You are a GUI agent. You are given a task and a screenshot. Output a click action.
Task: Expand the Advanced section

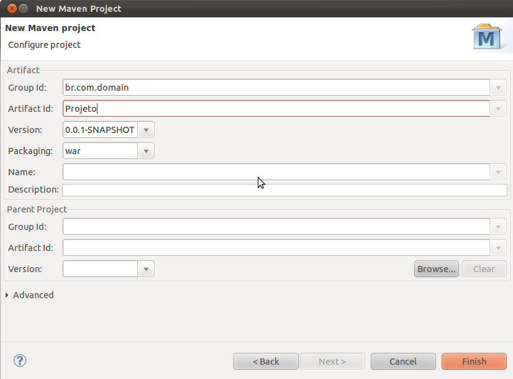point(7,295)
